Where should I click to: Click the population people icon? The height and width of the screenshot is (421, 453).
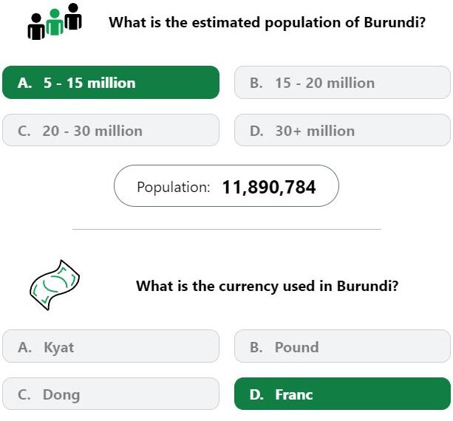pyautogui.click(x=55, y=21)
